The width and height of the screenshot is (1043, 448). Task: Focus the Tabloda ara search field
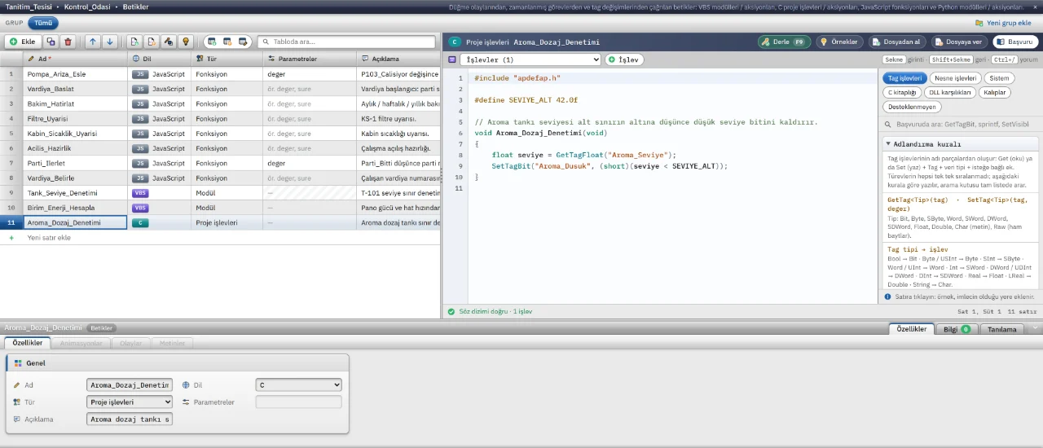coord(348,42)
